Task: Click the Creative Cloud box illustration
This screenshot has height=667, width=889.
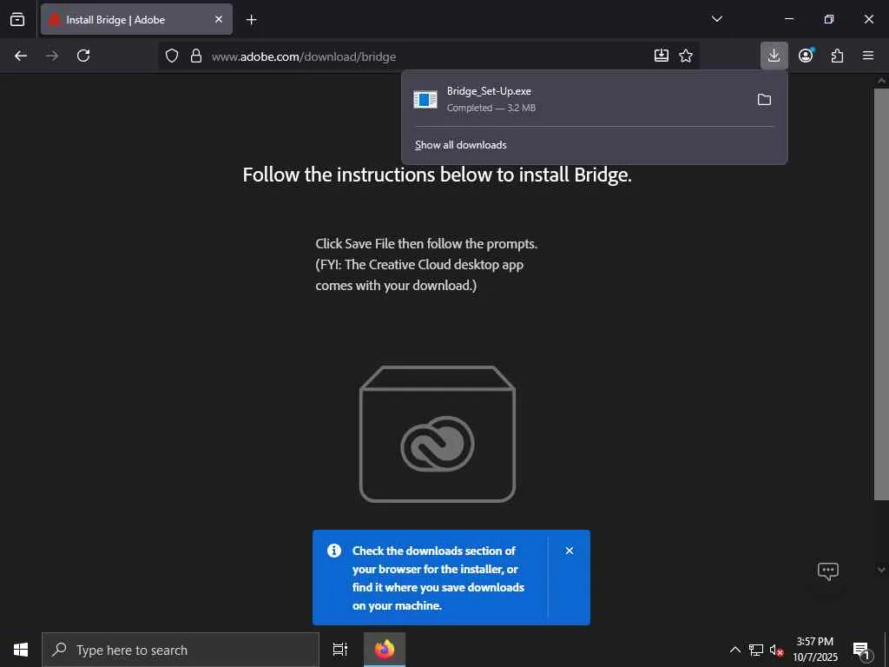Action: [x=438, y=434]
